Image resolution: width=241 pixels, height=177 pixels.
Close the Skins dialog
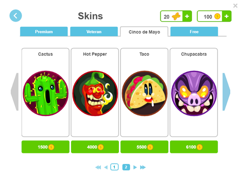235,6
